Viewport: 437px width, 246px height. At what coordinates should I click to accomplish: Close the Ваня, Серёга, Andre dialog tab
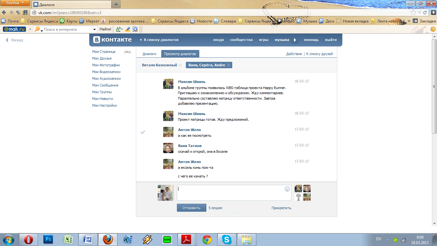[228, 65]
